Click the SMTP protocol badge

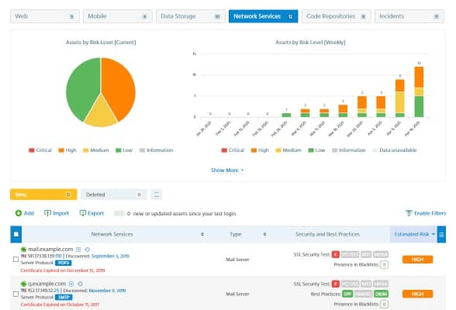(x=64, y=298)
